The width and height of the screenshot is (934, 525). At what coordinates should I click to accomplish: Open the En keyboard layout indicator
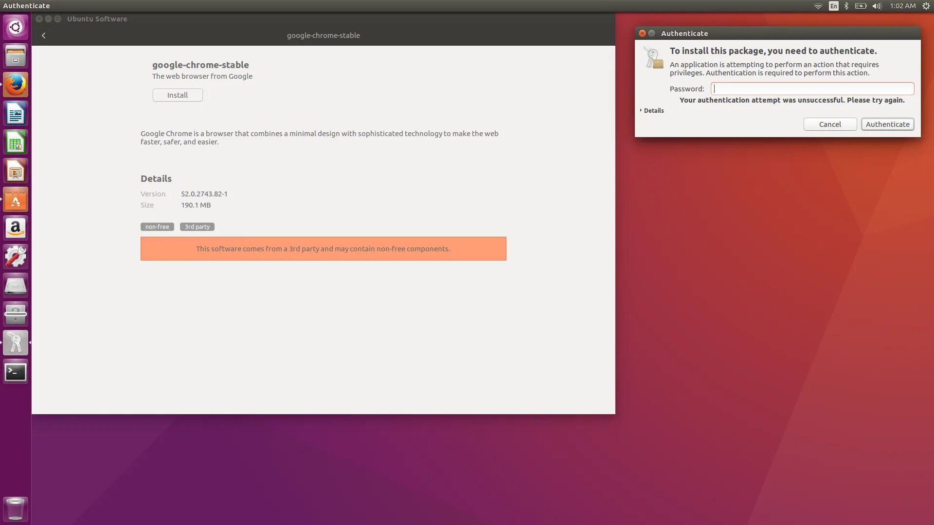(833, 6)
